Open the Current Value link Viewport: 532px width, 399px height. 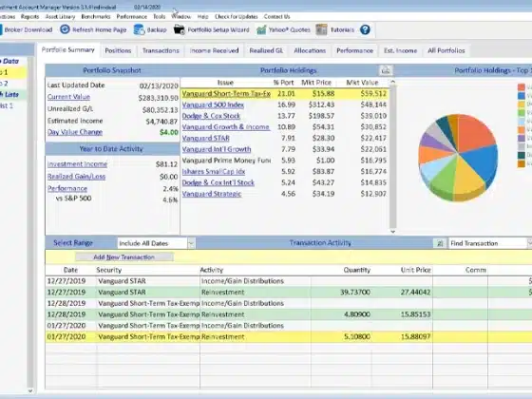(x=68, y=97)
